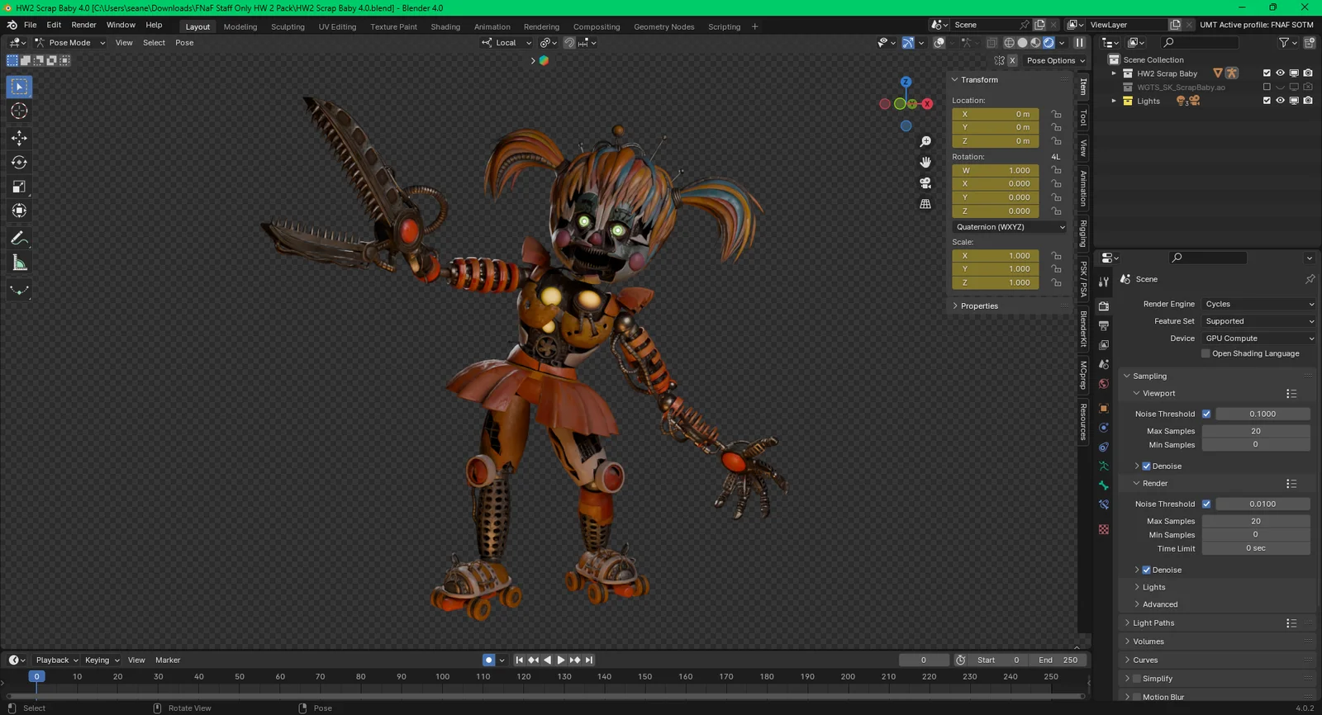Hide HW2 Scrap Baby collection with the eye icon
Image resolution: width=1322 pixels, height=715 pixels.
point(1280,73)
